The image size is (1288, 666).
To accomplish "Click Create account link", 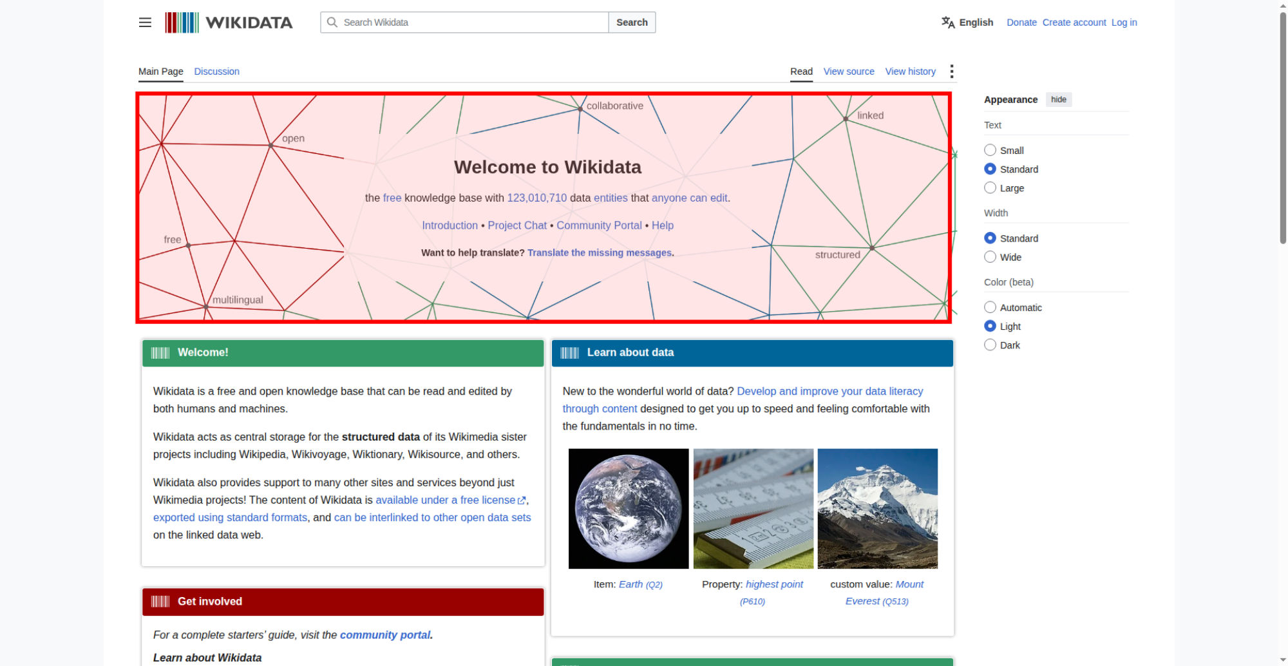I will [x=1074, y=23].
